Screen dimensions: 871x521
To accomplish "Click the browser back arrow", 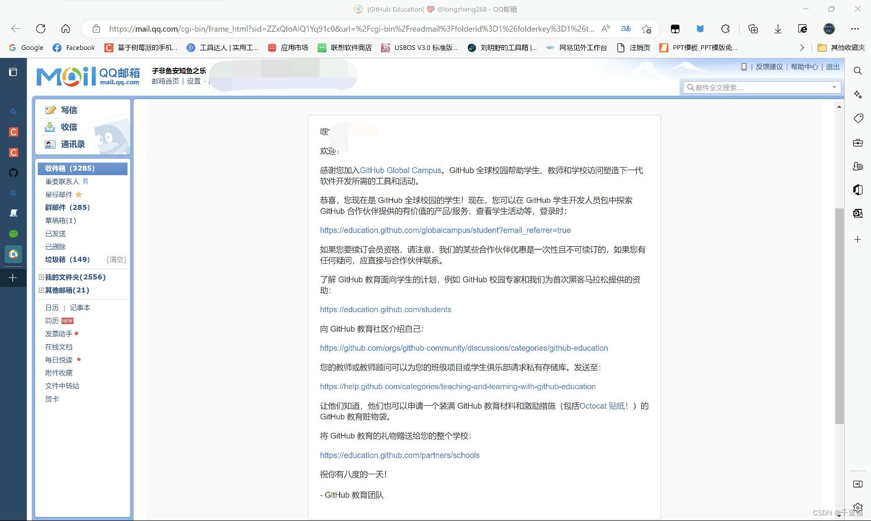I will point(16,29).
